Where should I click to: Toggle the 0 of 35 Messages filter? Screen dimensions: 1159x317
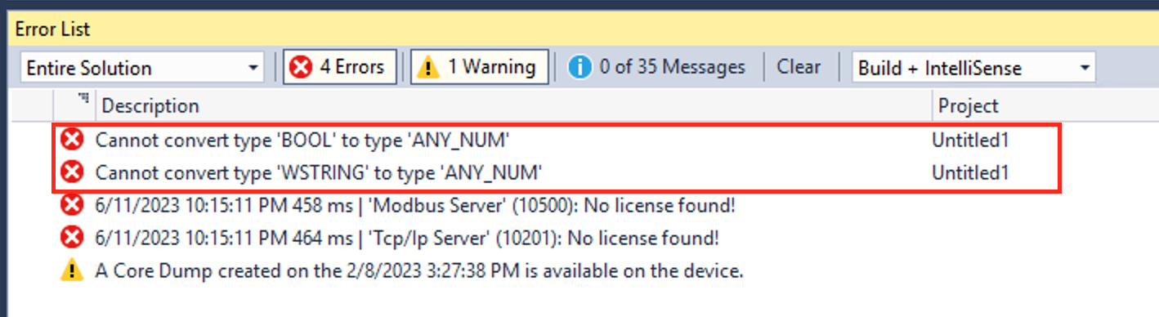point(657,67)
